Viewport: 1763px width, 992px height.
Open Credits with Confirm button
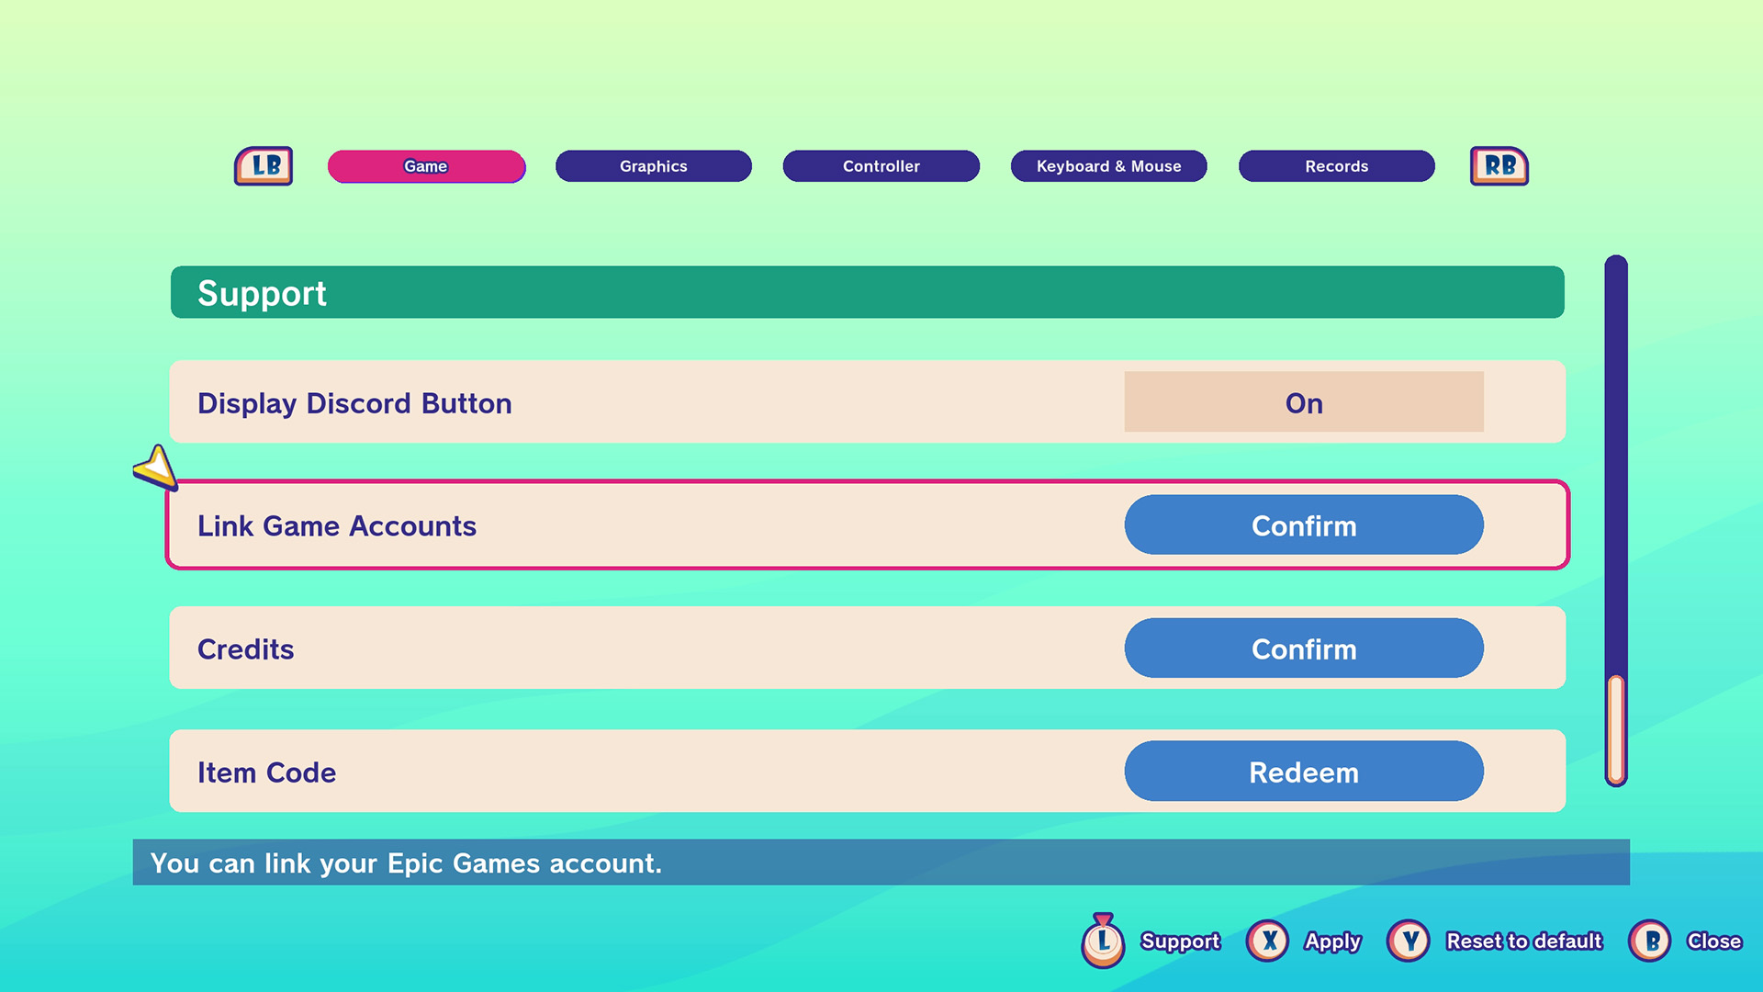click(x=1303, y=648)
